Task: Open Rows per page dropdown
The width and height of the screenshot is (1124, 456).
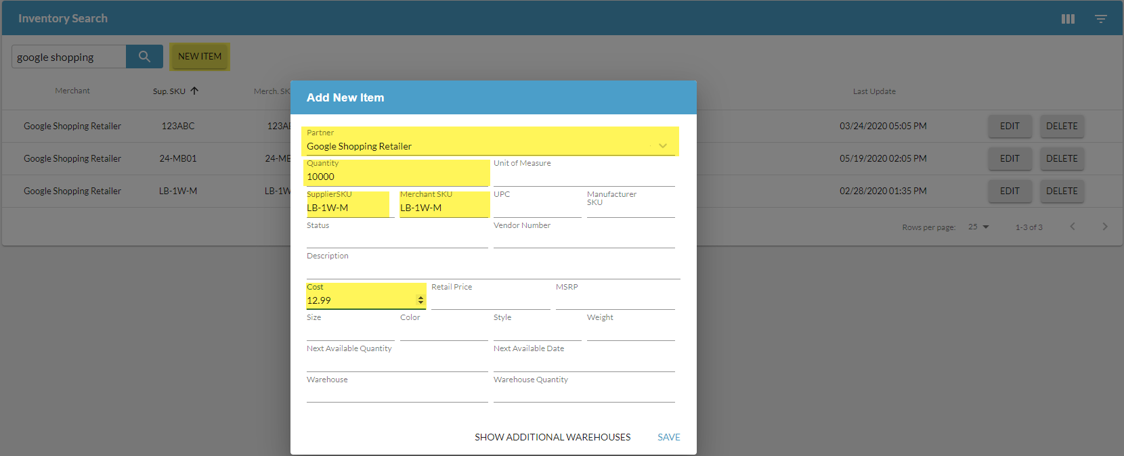Action: pos(978,227)
